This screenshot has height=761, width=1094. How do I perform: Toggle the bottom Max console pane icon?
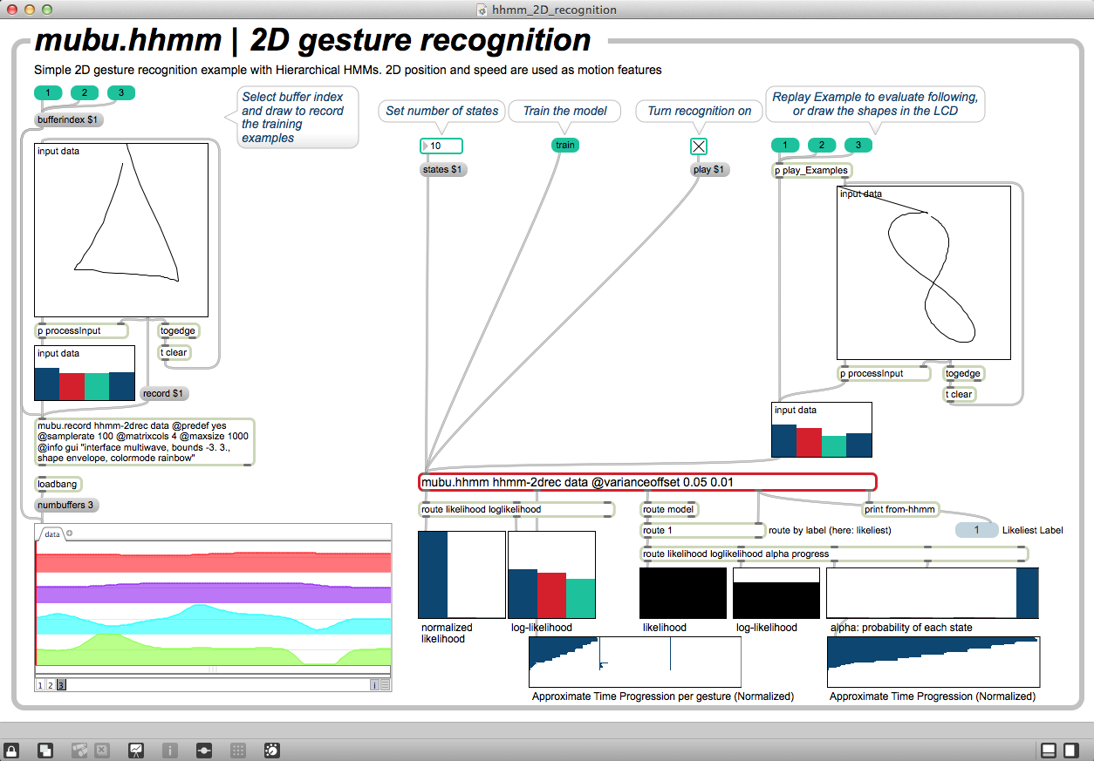tap(1048, 750)
